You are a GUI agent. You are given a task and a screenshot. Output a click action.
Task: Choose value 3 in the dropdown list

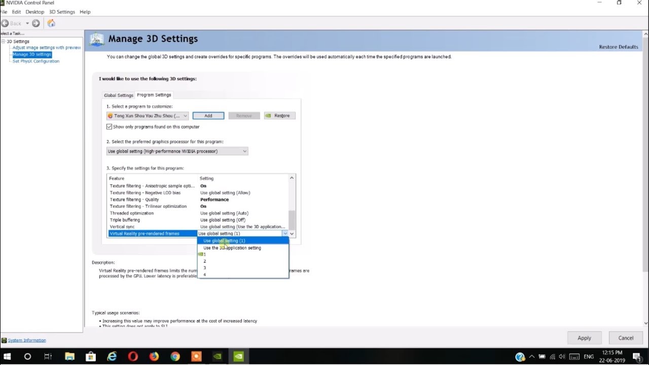click(x=243, y=268)
